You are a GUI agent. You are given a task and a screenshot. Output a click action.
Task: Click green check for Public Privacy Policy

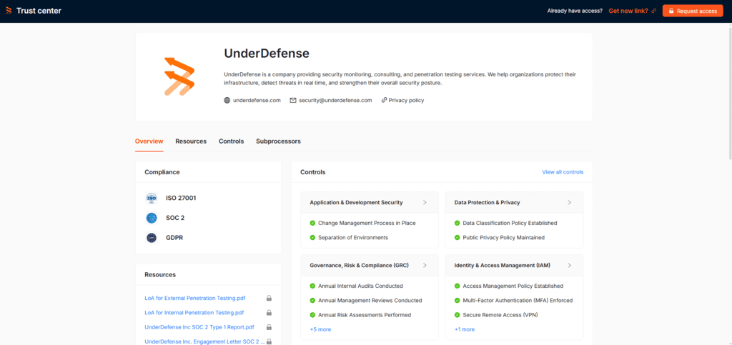point(457,238)
